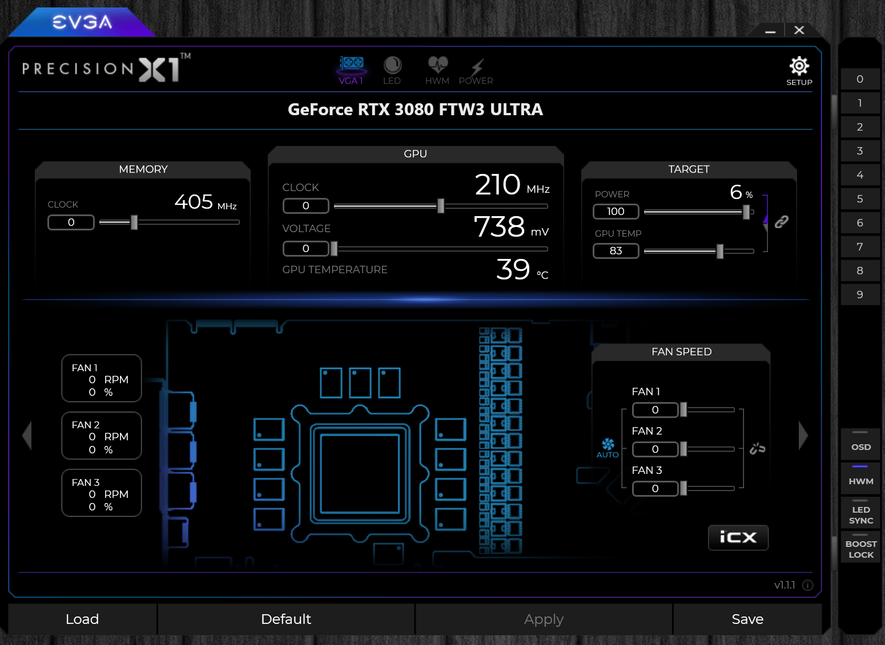
Task: Activate BOOST LOCK
Action: (860, 548)
